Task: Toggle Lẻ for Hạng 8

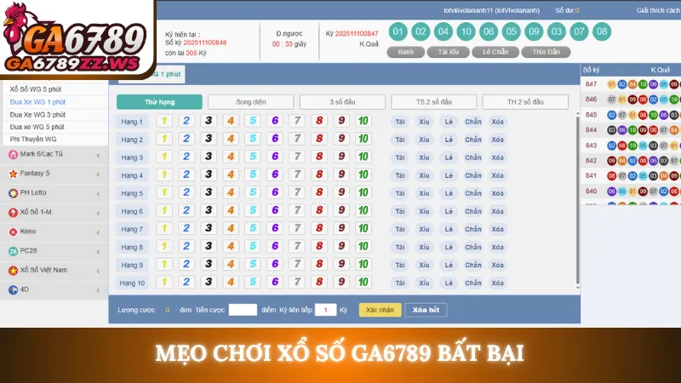Action: click(x=449, y=247)
